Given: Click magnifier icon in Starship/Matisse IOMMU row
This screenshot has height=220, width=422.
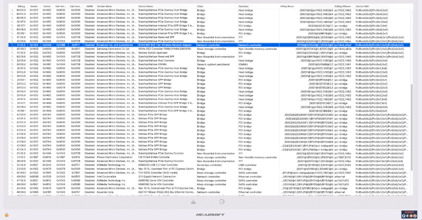Looking at the screenshot, I should tap(12, 64).
